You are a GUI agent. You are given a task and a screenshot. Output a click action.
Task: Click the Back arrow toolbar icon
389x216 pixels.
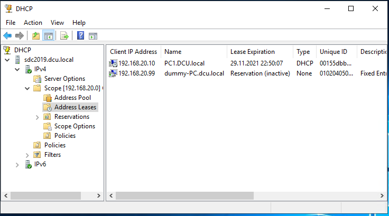[7, 36]
